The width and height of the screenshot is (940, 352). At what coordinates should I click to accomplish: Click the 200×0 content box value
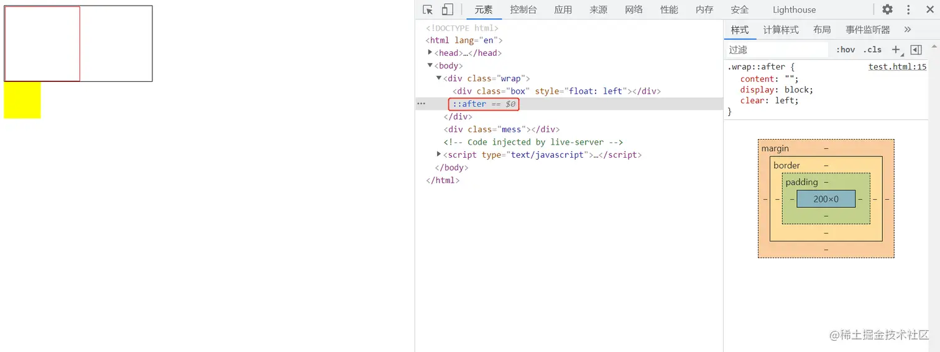826,199
